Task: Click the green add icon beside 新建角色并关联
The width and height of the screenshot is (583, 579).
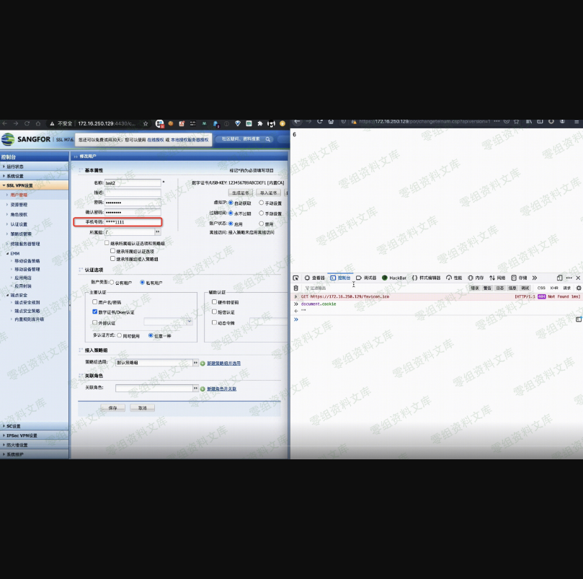Action: pyautogui.click(x=203, y=388)
